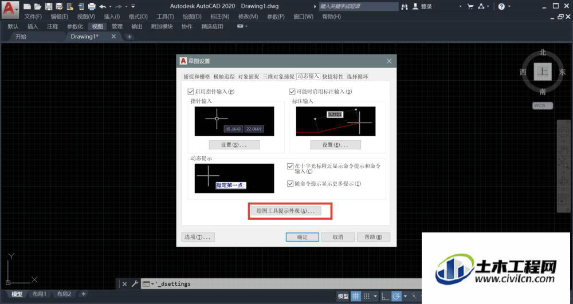Viewport: 573px width, 304px height.
Task: Expand the Redo history dropdown arrow
Action: 127,6
